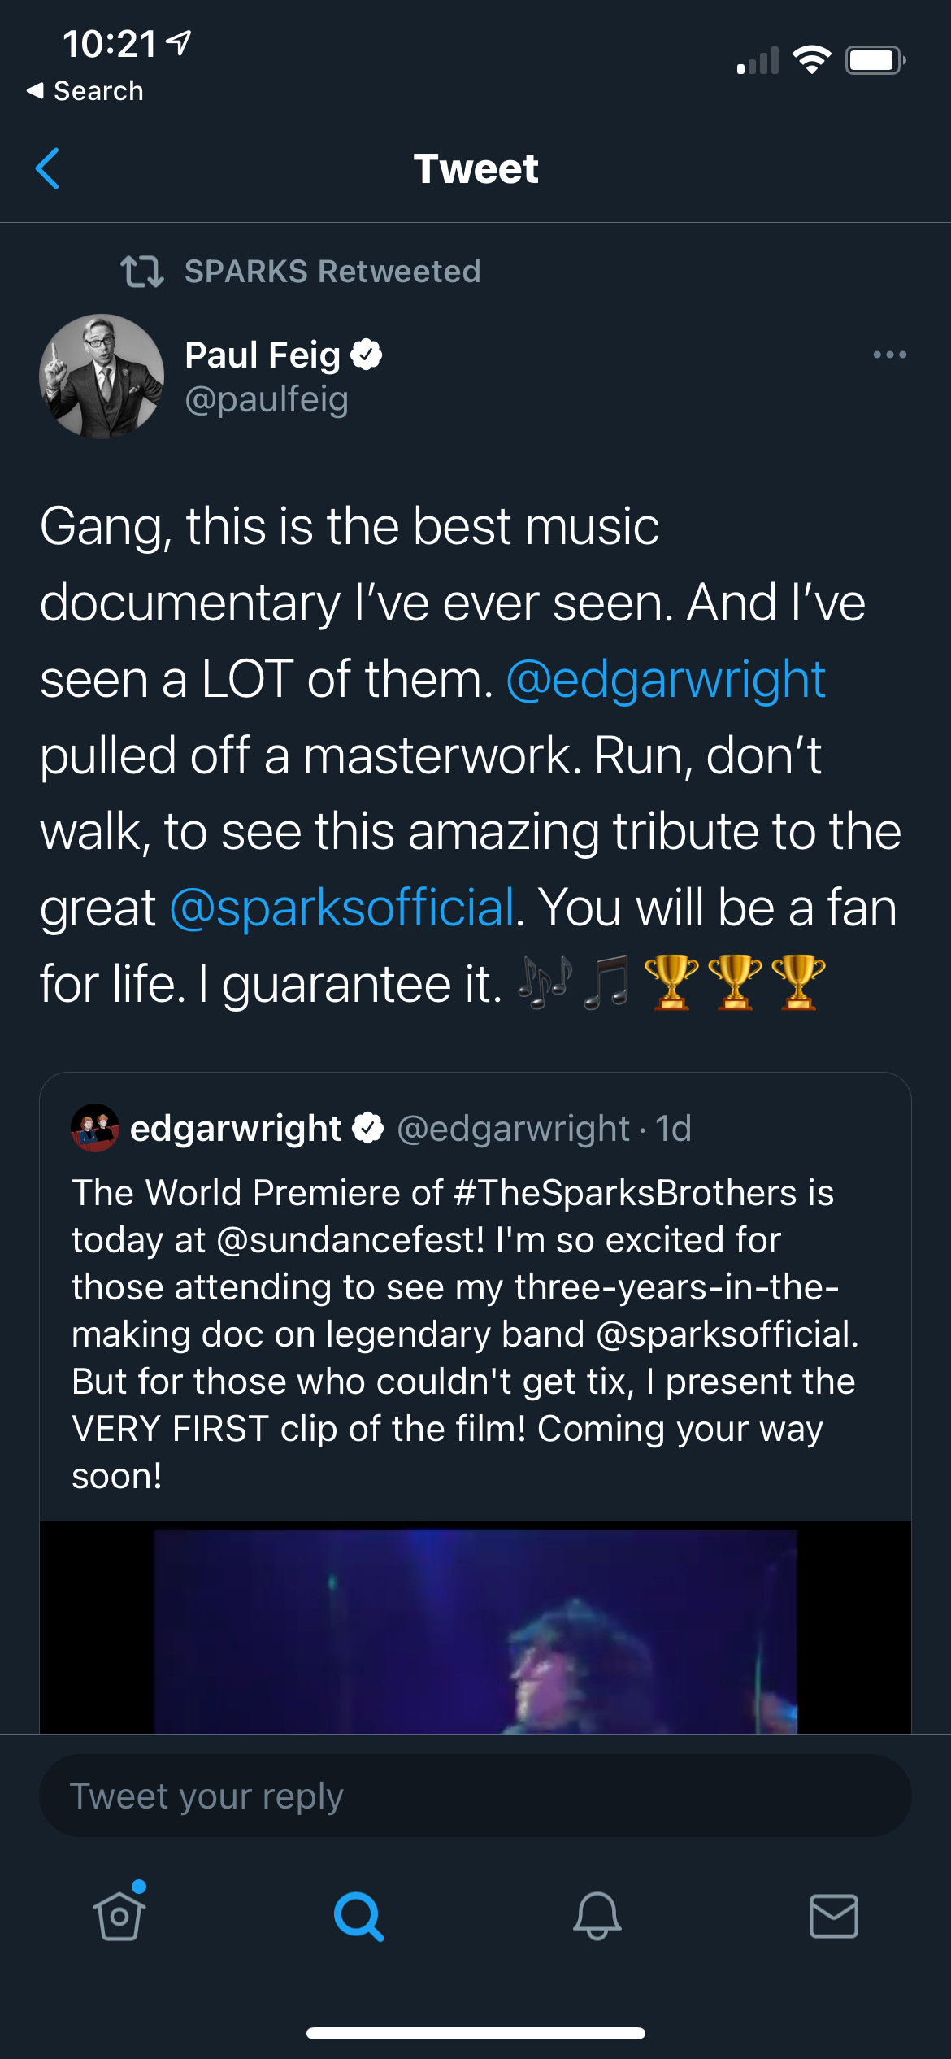951x2059 pixels.
Task: Tap the Paul Feig display name
Action: [x=263, y=355]
